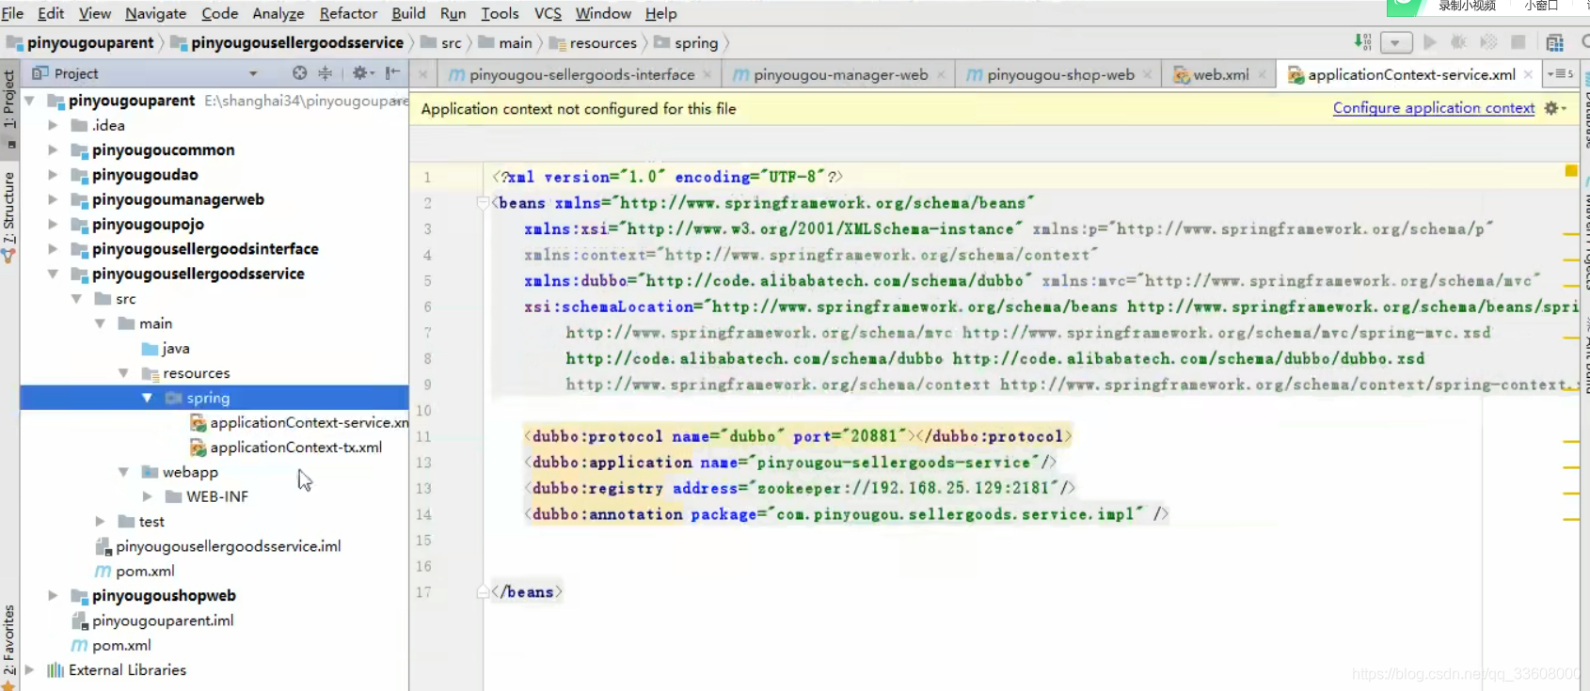
Task: Click the Run with Coverage icon
Action: tap(1488, 42)
